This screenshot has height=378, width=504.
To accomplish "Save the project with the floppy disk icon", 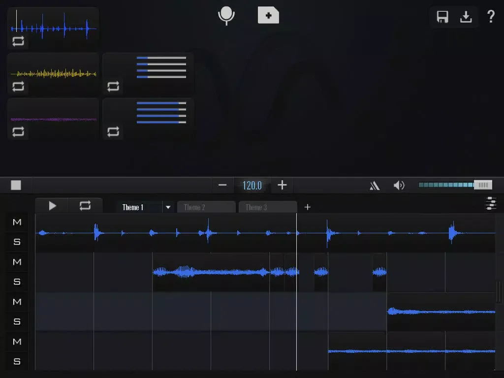I will pos(442,17).
